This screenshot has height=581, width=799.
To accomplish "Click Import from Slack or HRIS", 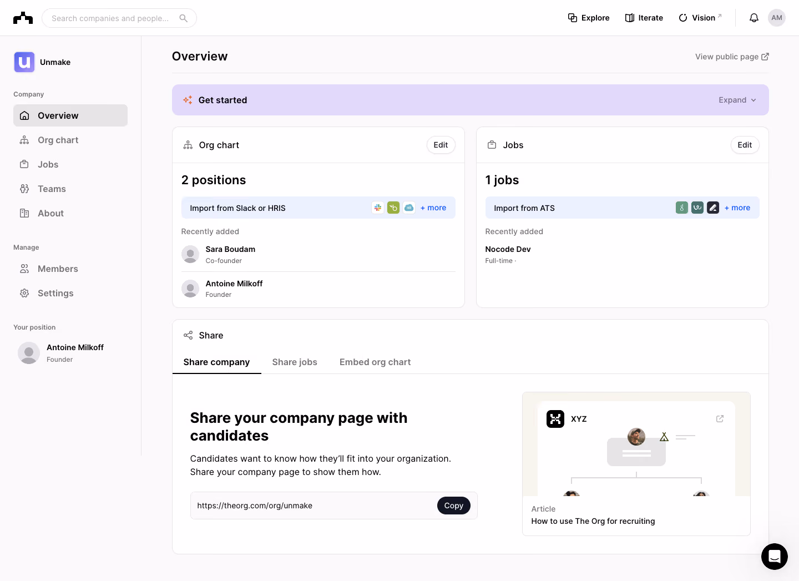I will 237,208.
